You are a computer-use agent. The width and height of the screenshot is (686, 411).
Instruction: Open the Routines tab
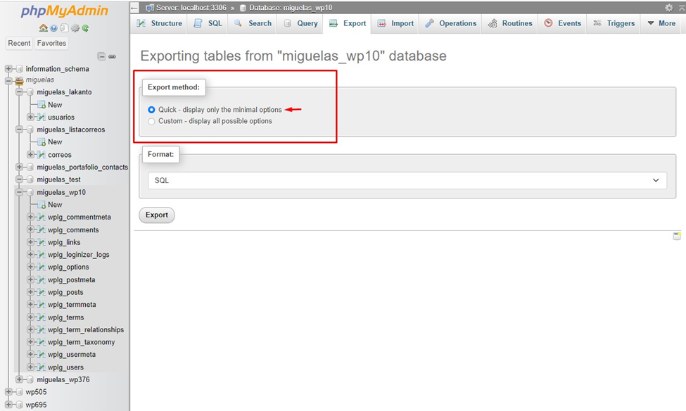click(x=510, y=23)
